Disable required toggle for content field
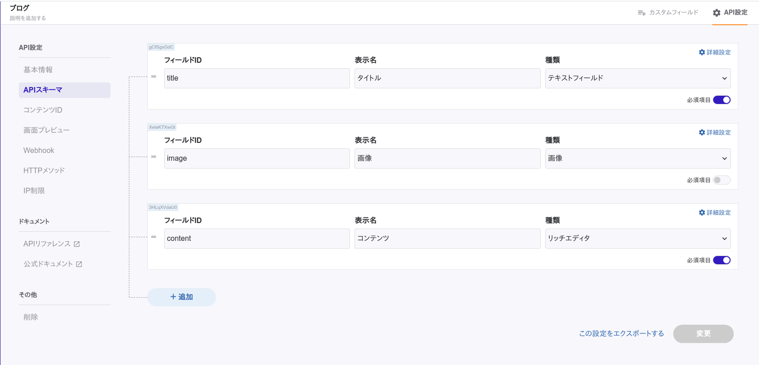 click(x=722, y=260)
